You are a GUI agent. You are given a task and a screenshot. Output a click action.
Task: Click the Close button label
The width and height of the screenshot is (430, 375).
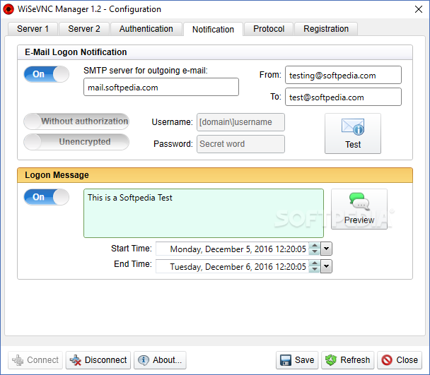pyautogui.click(x=407, y=360)
